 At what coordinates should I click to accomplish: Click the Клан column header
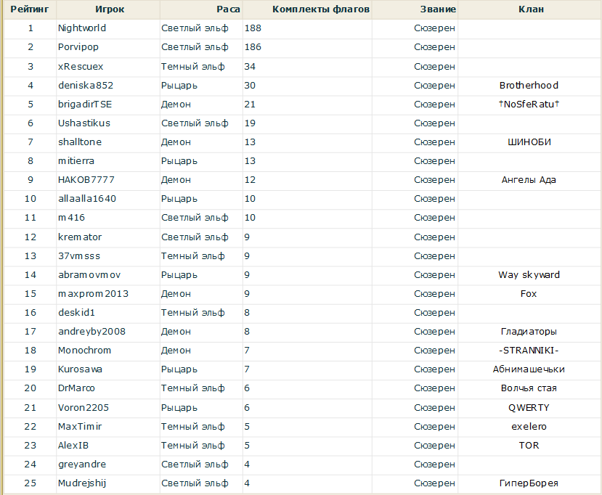pyautogui.click(x=531, y=9)
